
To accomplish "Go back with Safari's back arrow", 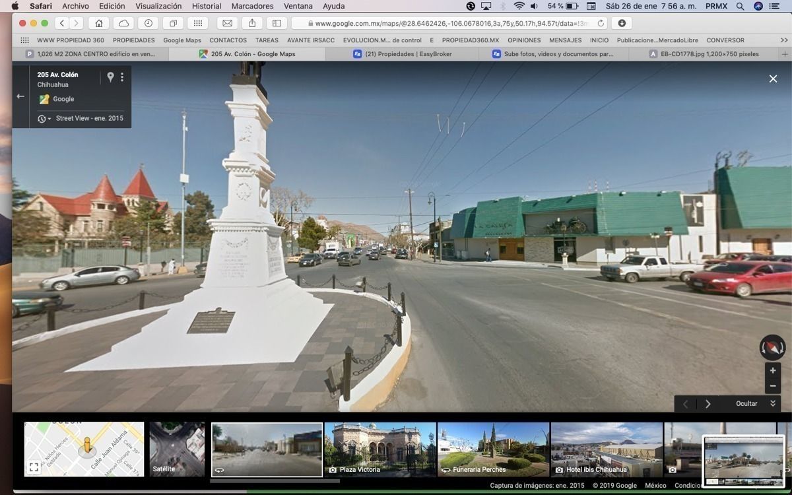I will tap(62, 23).
